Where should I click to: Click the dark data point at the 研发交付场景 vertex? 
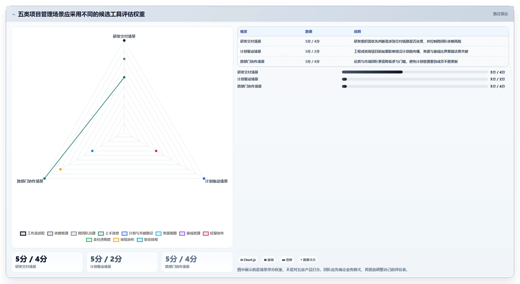click(124, 41)
